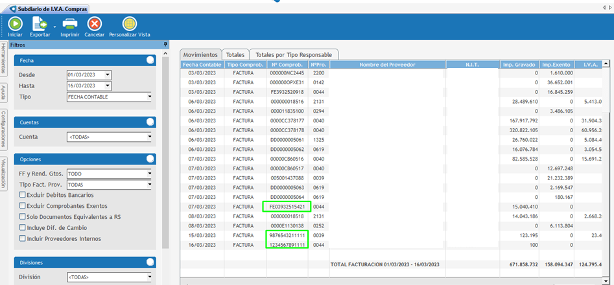Switch to the Movimientos tab
The height and width of the screenshot is (285, 614).
pos(200,54)
